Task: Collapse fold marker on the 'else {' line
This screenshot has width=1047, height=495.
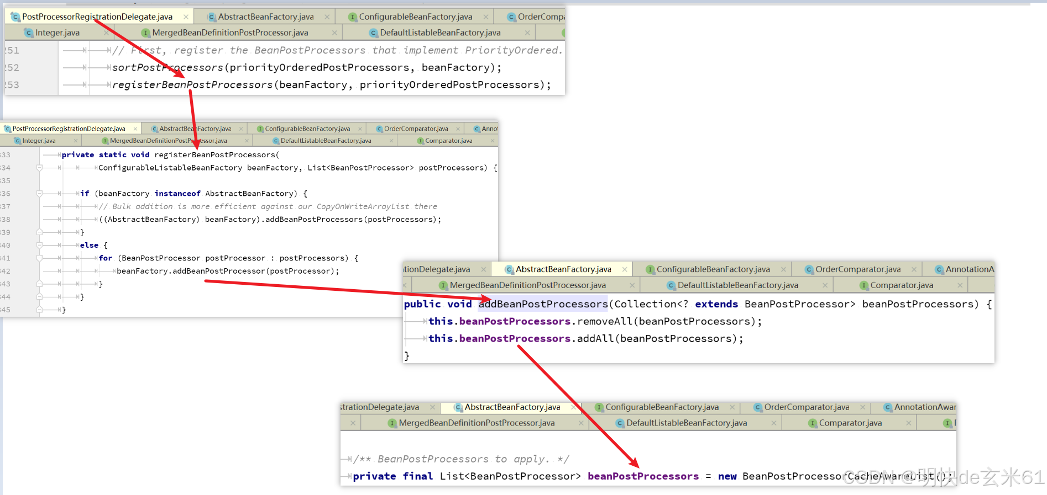Action: pos(39,245)
